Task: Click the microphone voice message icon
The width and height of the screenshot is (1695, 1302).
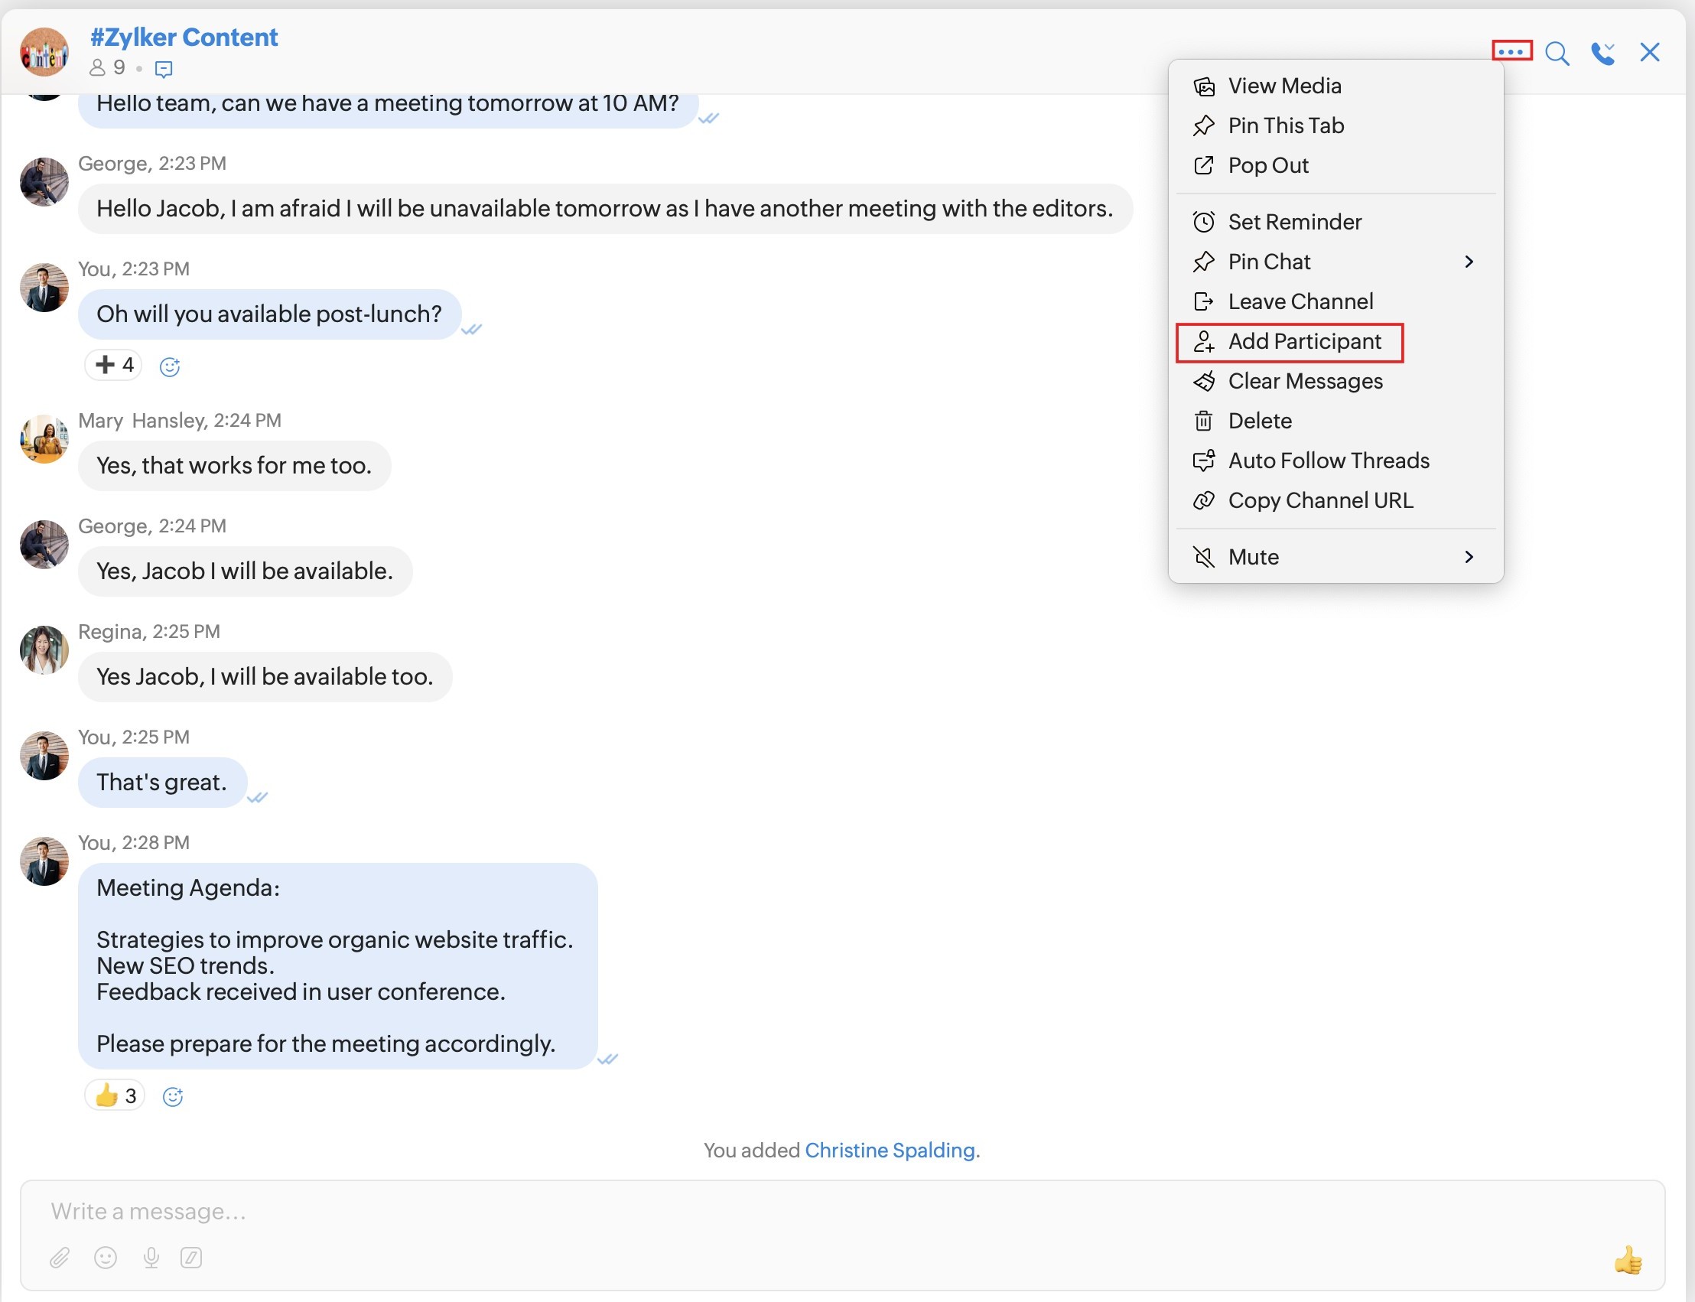Action: point(151,1257)
